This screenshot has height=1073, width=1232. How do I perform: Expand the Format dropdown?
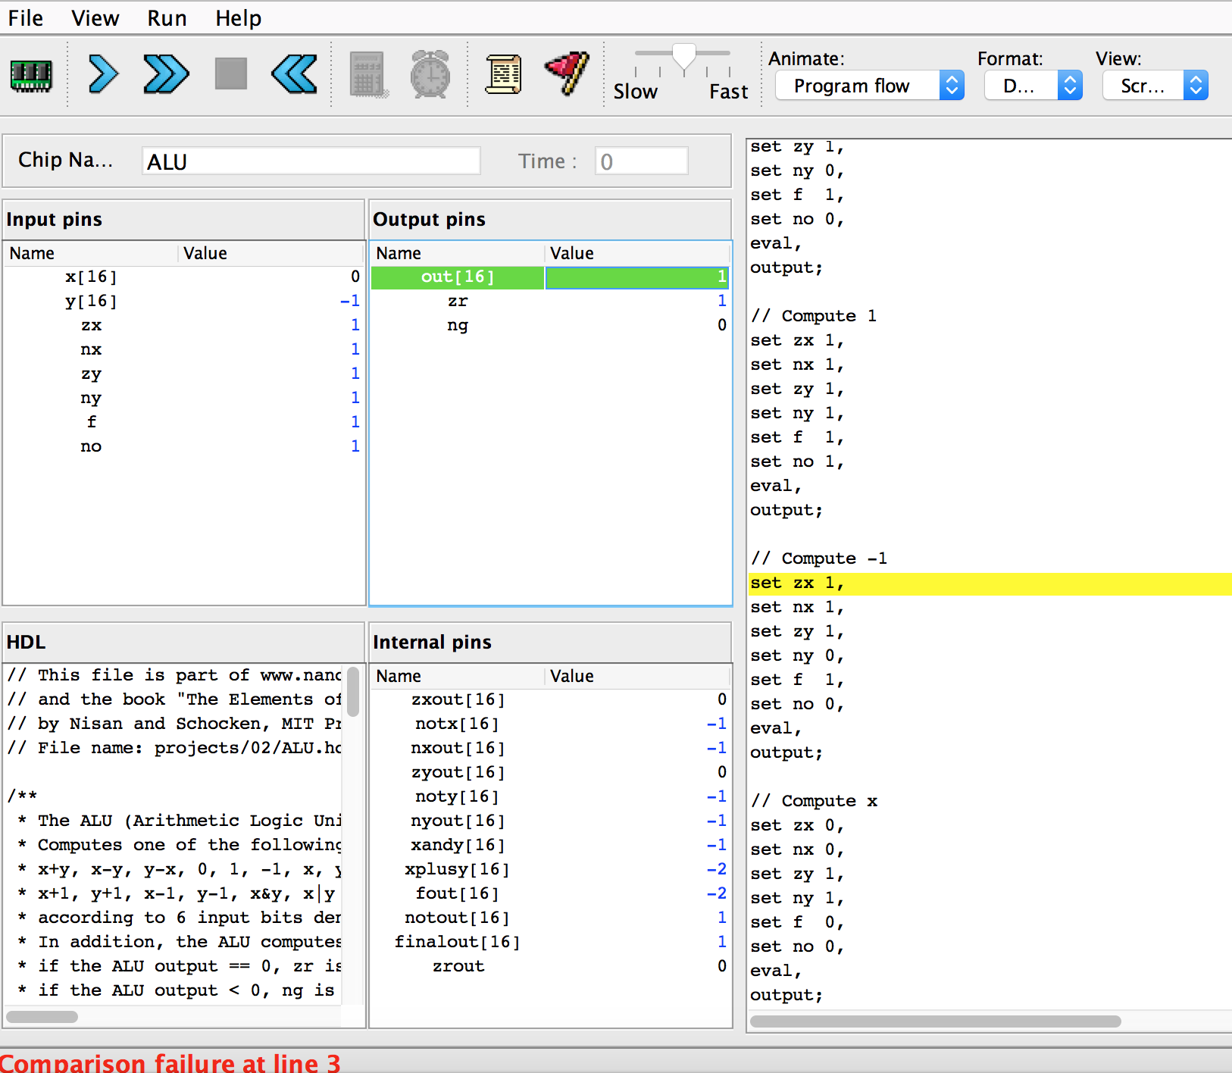1033,86
